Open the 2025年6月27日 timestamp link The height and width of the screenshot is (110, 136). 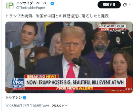(x=27, y=106)
